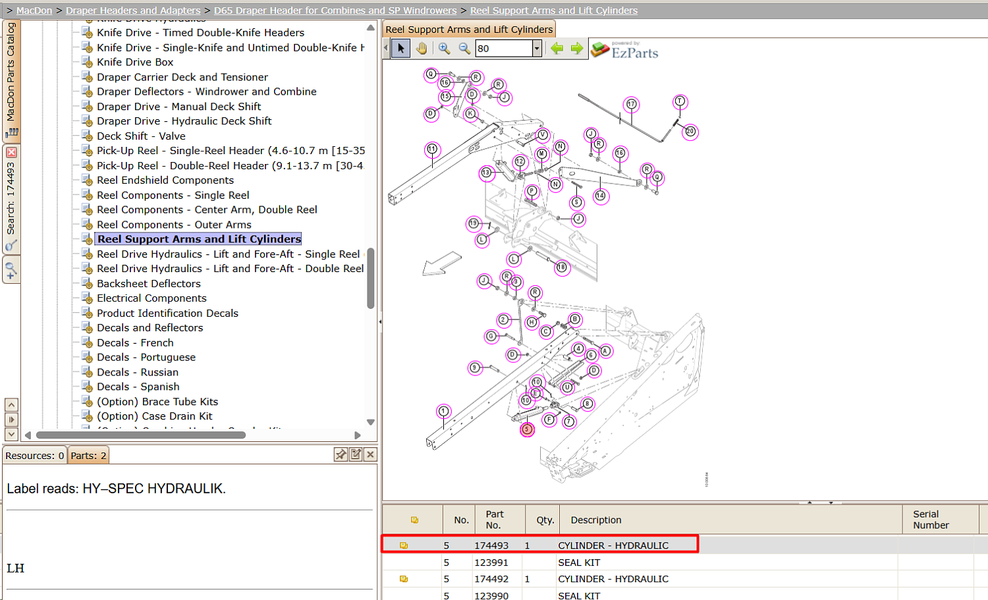
Task: Click the tree horizontal scrollbar thumb
Action: [141, 435]
